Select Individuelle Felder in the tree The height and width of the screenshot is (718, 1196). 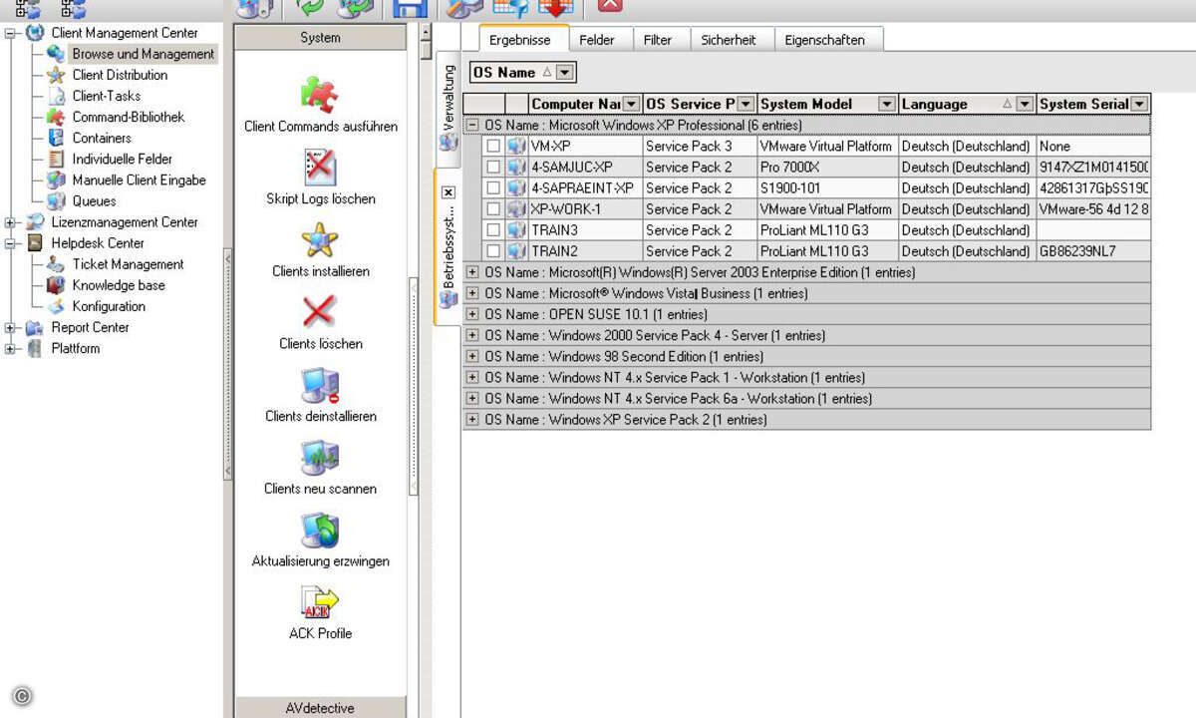(123, 159)
